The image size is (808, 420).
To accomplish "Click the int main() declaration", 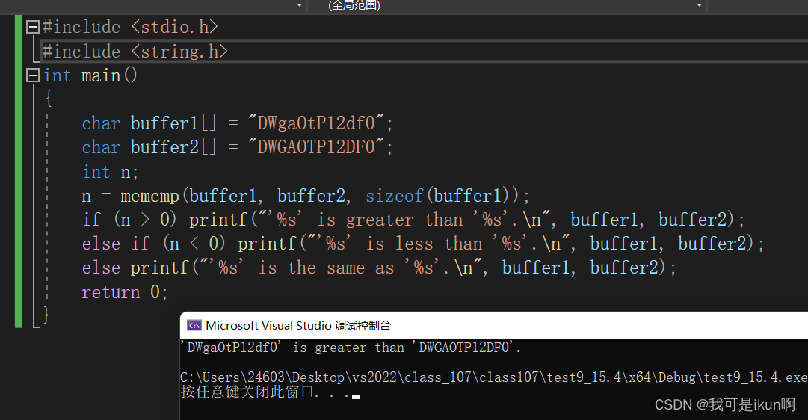I will (90, 75).
